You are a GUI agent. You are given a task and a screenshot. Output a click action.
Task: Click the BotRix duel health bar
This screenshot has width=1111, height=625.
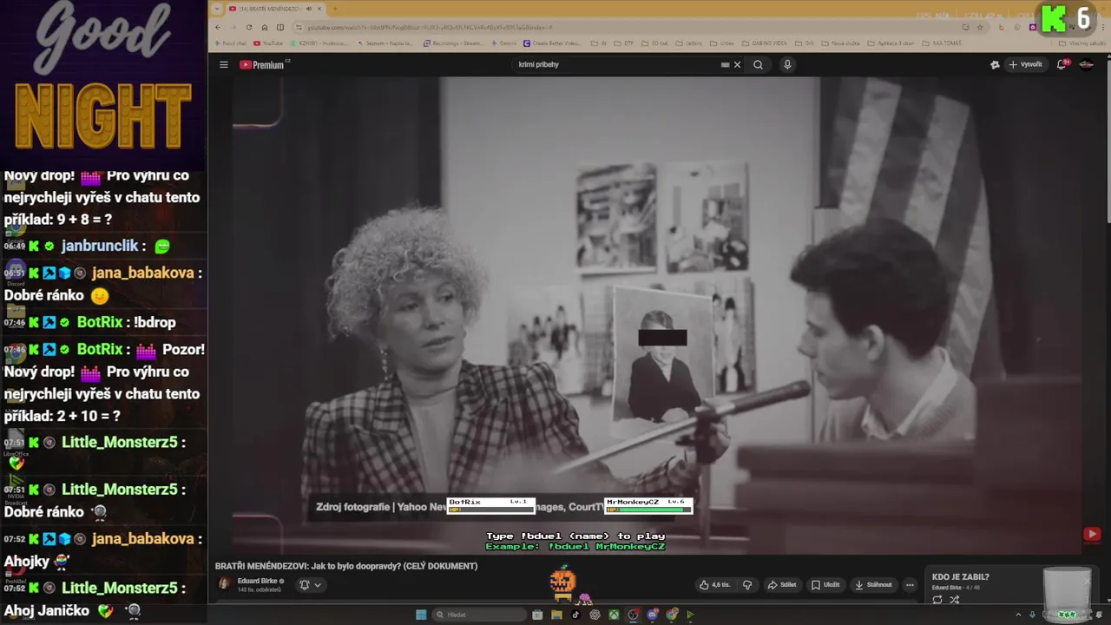tap(491, 505)
